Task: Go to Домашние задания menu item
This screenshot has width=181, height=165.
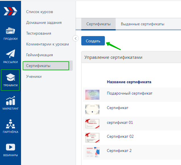Action: [44, 22]
